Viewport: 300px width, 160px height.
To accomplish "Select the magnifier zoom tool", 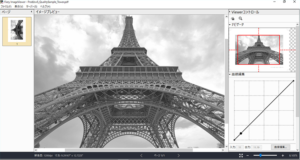I will tap(240, 18).
